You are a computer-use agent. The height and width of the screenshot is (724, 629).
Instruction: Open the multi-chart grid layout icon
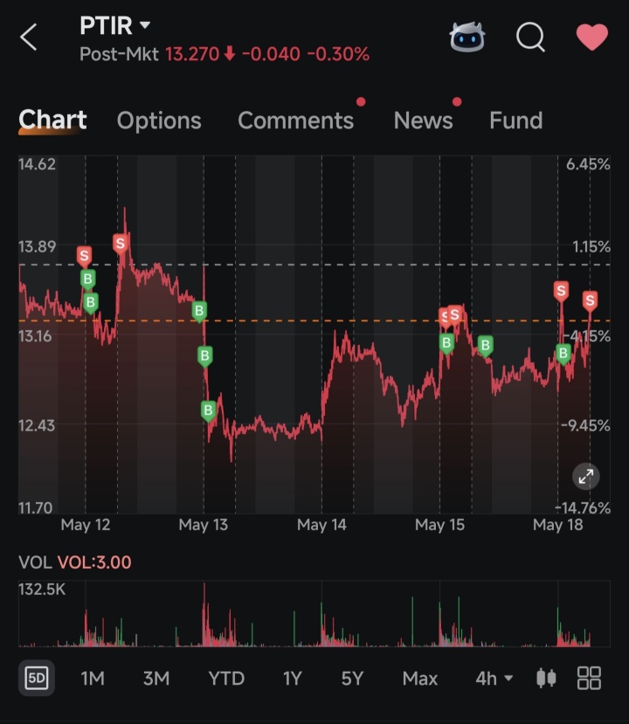[590, 679]
